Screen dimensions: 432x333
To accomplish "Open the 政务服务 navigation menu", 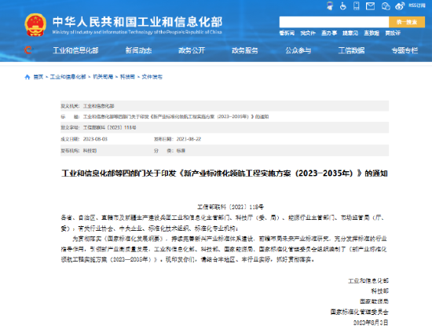I will point(245,50).
